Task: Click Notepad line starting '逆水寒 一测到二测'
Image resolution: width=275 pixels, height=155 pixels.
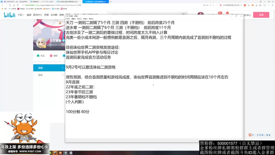Action: coord(118,28)
